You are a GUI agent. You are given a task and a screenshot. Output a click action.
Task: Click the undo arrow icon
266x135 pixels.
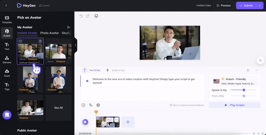81,16
